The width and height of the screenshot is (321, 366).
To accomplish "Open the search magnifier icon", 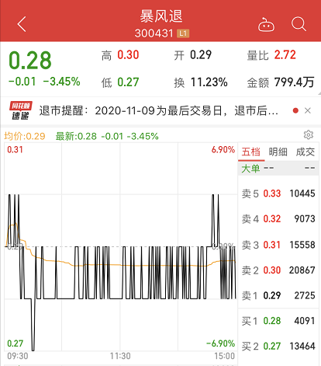I will click(x=299, y=24).
